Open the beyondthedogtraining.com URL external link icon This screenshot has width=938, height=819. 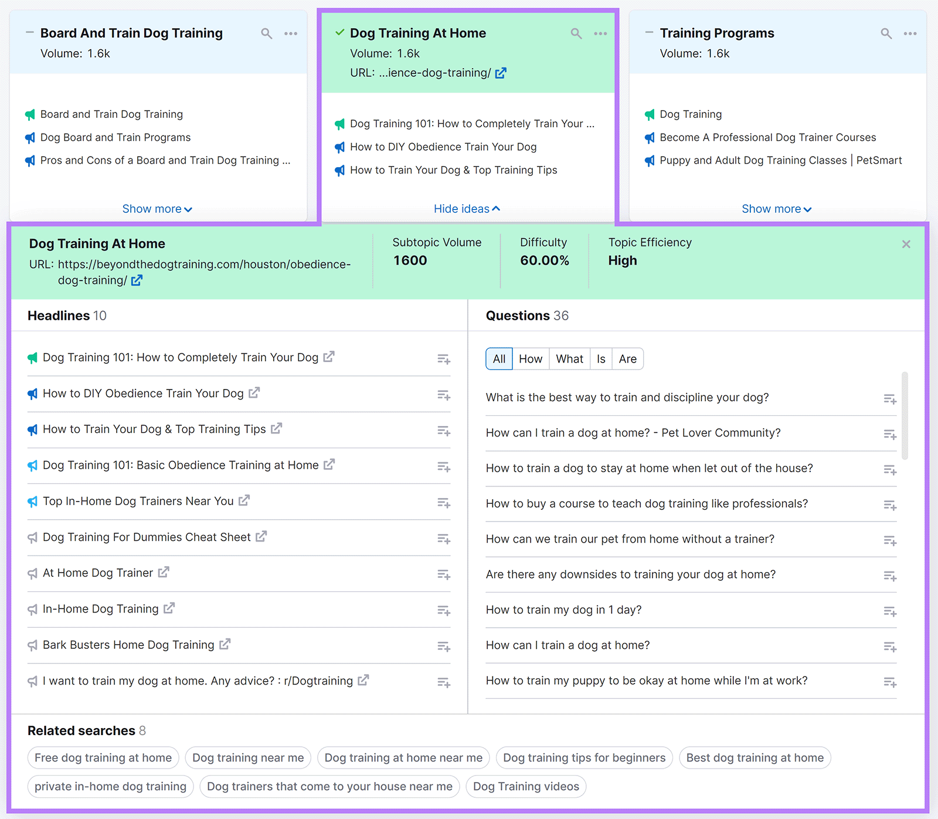coord(136,280)
